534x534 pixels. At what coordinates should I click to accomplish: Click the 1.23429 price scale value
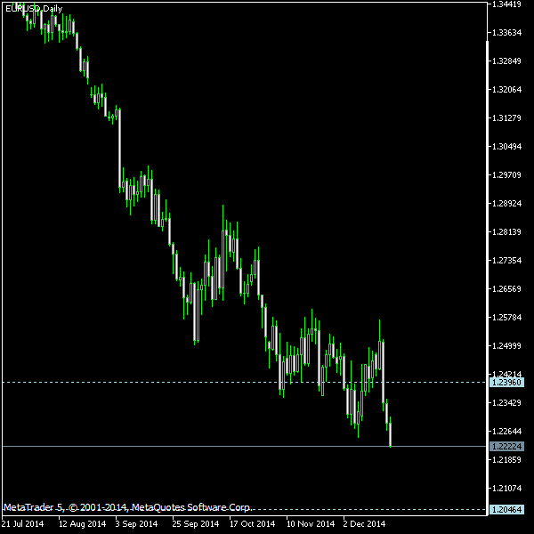coord(506,402)
